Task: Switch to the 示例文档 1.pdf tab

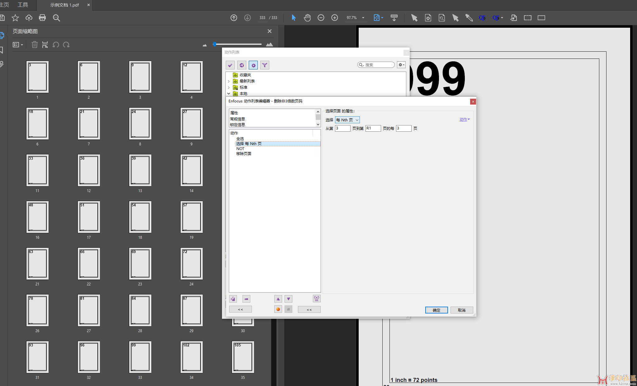Action: [x=65, y=5]
